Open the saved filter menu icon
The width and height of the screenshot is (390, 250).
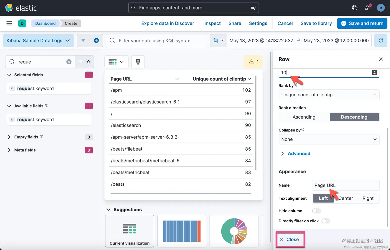pos(83,41)
